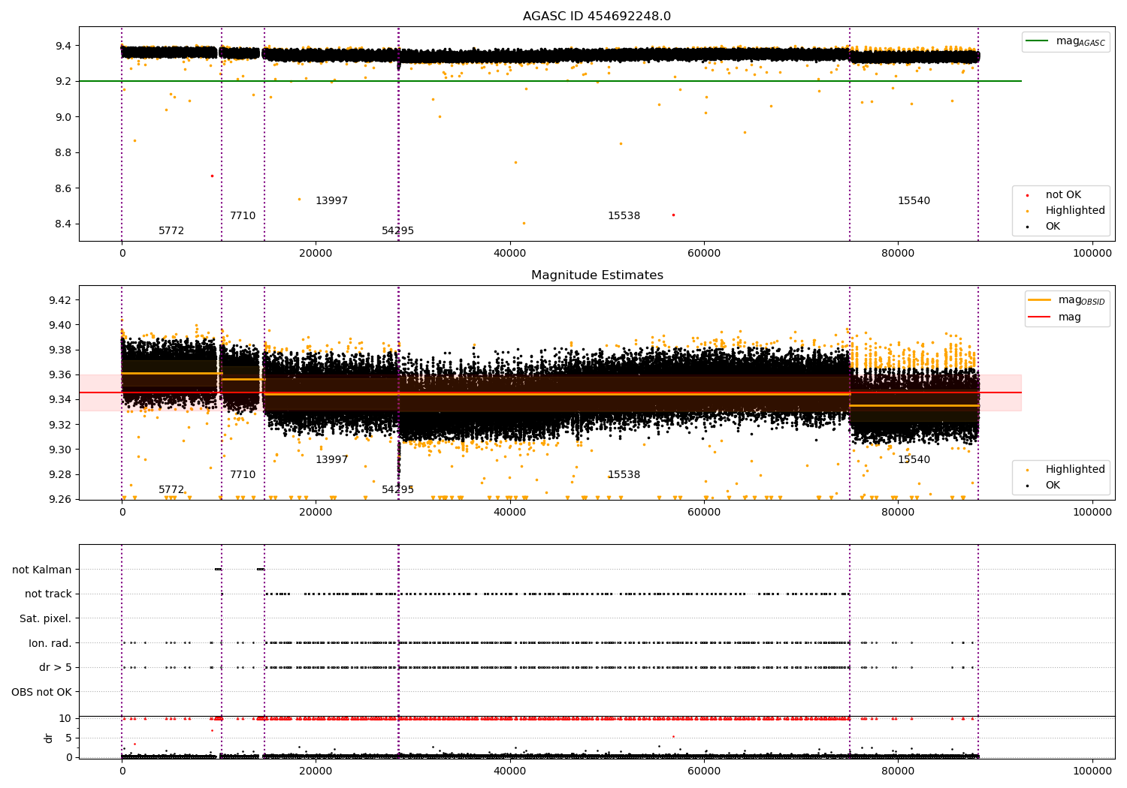Click the 9.30 y-axis tick in middle plot

coord(60,450)
